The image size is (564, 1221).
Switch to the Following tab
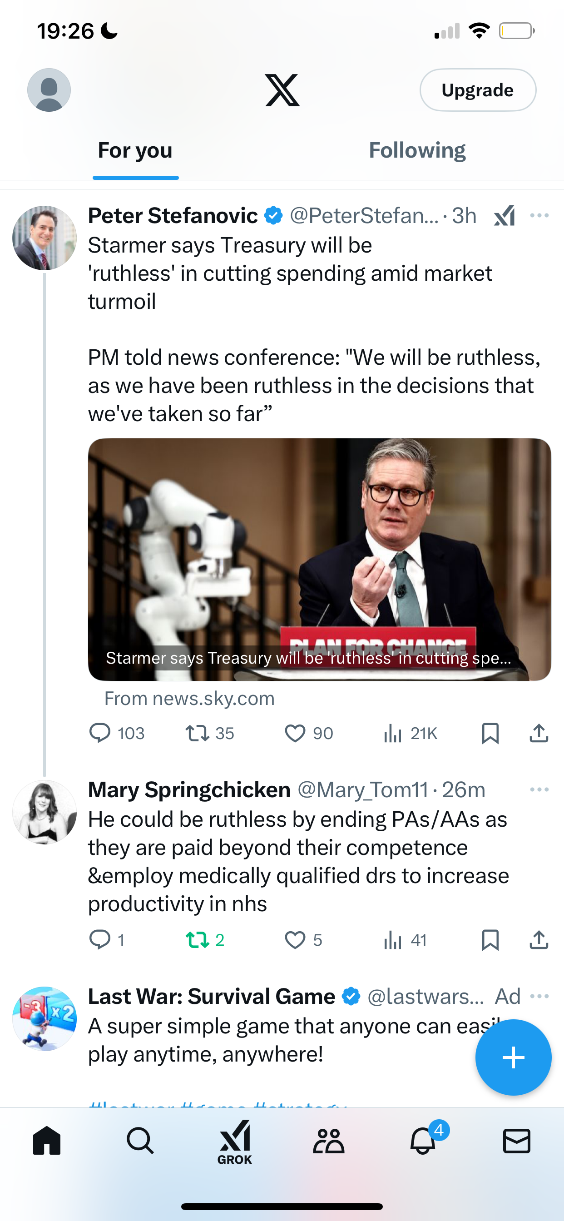(x=417, y=150)
